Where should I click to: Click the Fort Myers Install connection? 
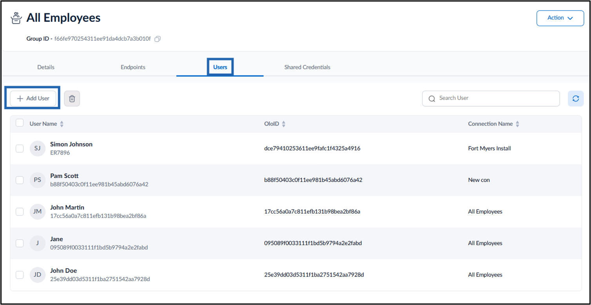[x=489, y=149]
